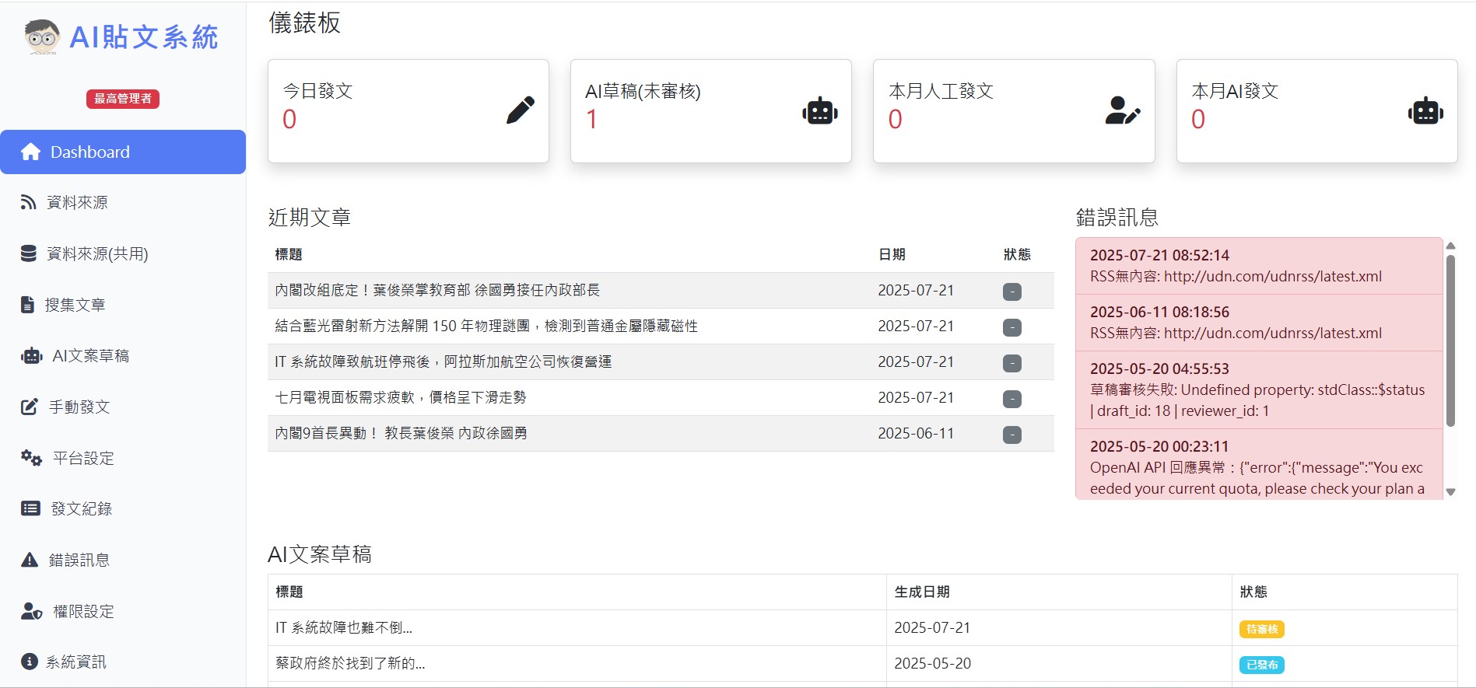Click the error list scrollbar thumb

pos(1450,341)
